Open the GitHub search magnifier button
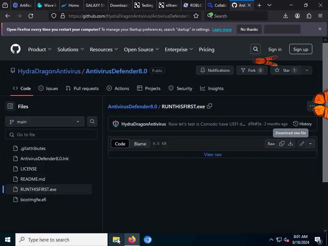 [255, 49]
